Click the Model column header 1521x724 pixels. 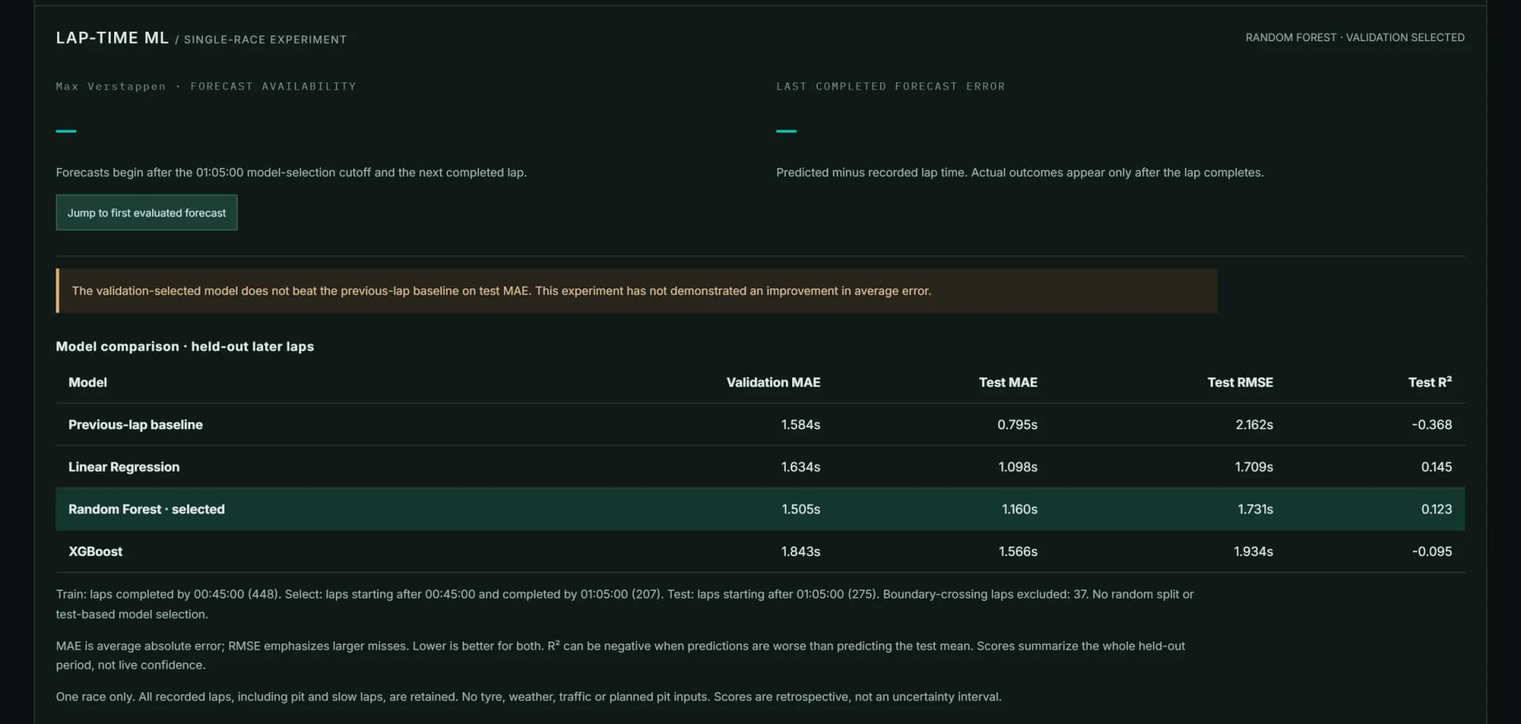click(87, 382)
